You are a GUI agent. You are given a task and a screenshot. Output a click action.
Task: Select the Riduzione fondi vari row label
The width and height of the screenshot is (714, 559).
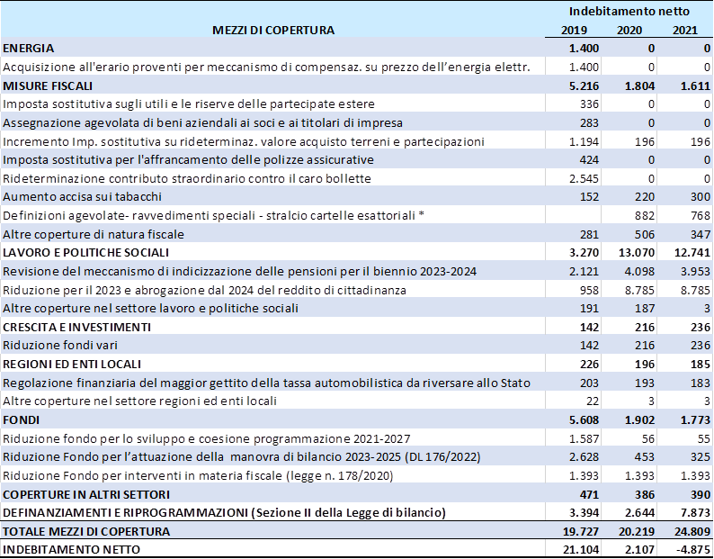[x=59, y=345]
